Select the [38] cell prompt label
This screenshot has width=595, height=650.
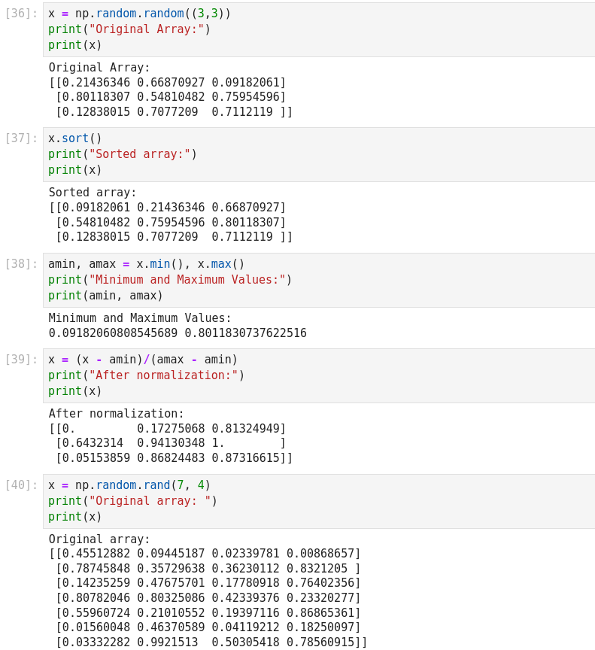(21, 264)
